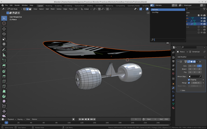This screenshot has width=207, height=129.
Task: Remove the mirror modifier with the X button
Action: [x=200, y=62]
